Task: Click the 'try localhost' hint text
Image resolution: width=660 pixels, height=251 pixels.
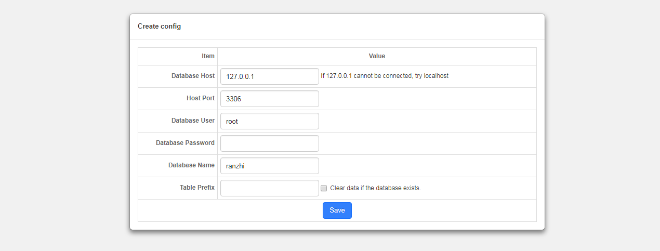Action: [431, 76]
